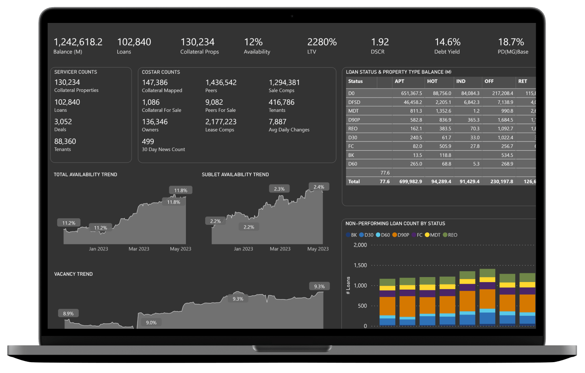
Task: Select the HOT column header
Action: [x=432, y=81]
